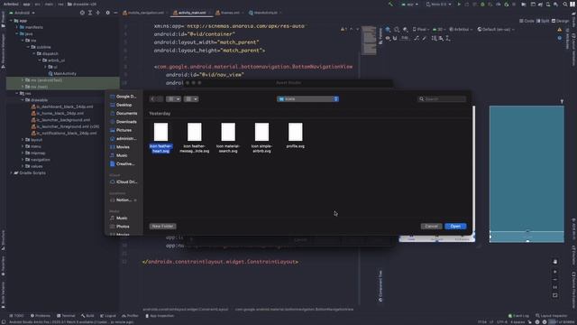Click the expand all icon in project panel
Screen dimensions: 577x325
coord(90,13)
